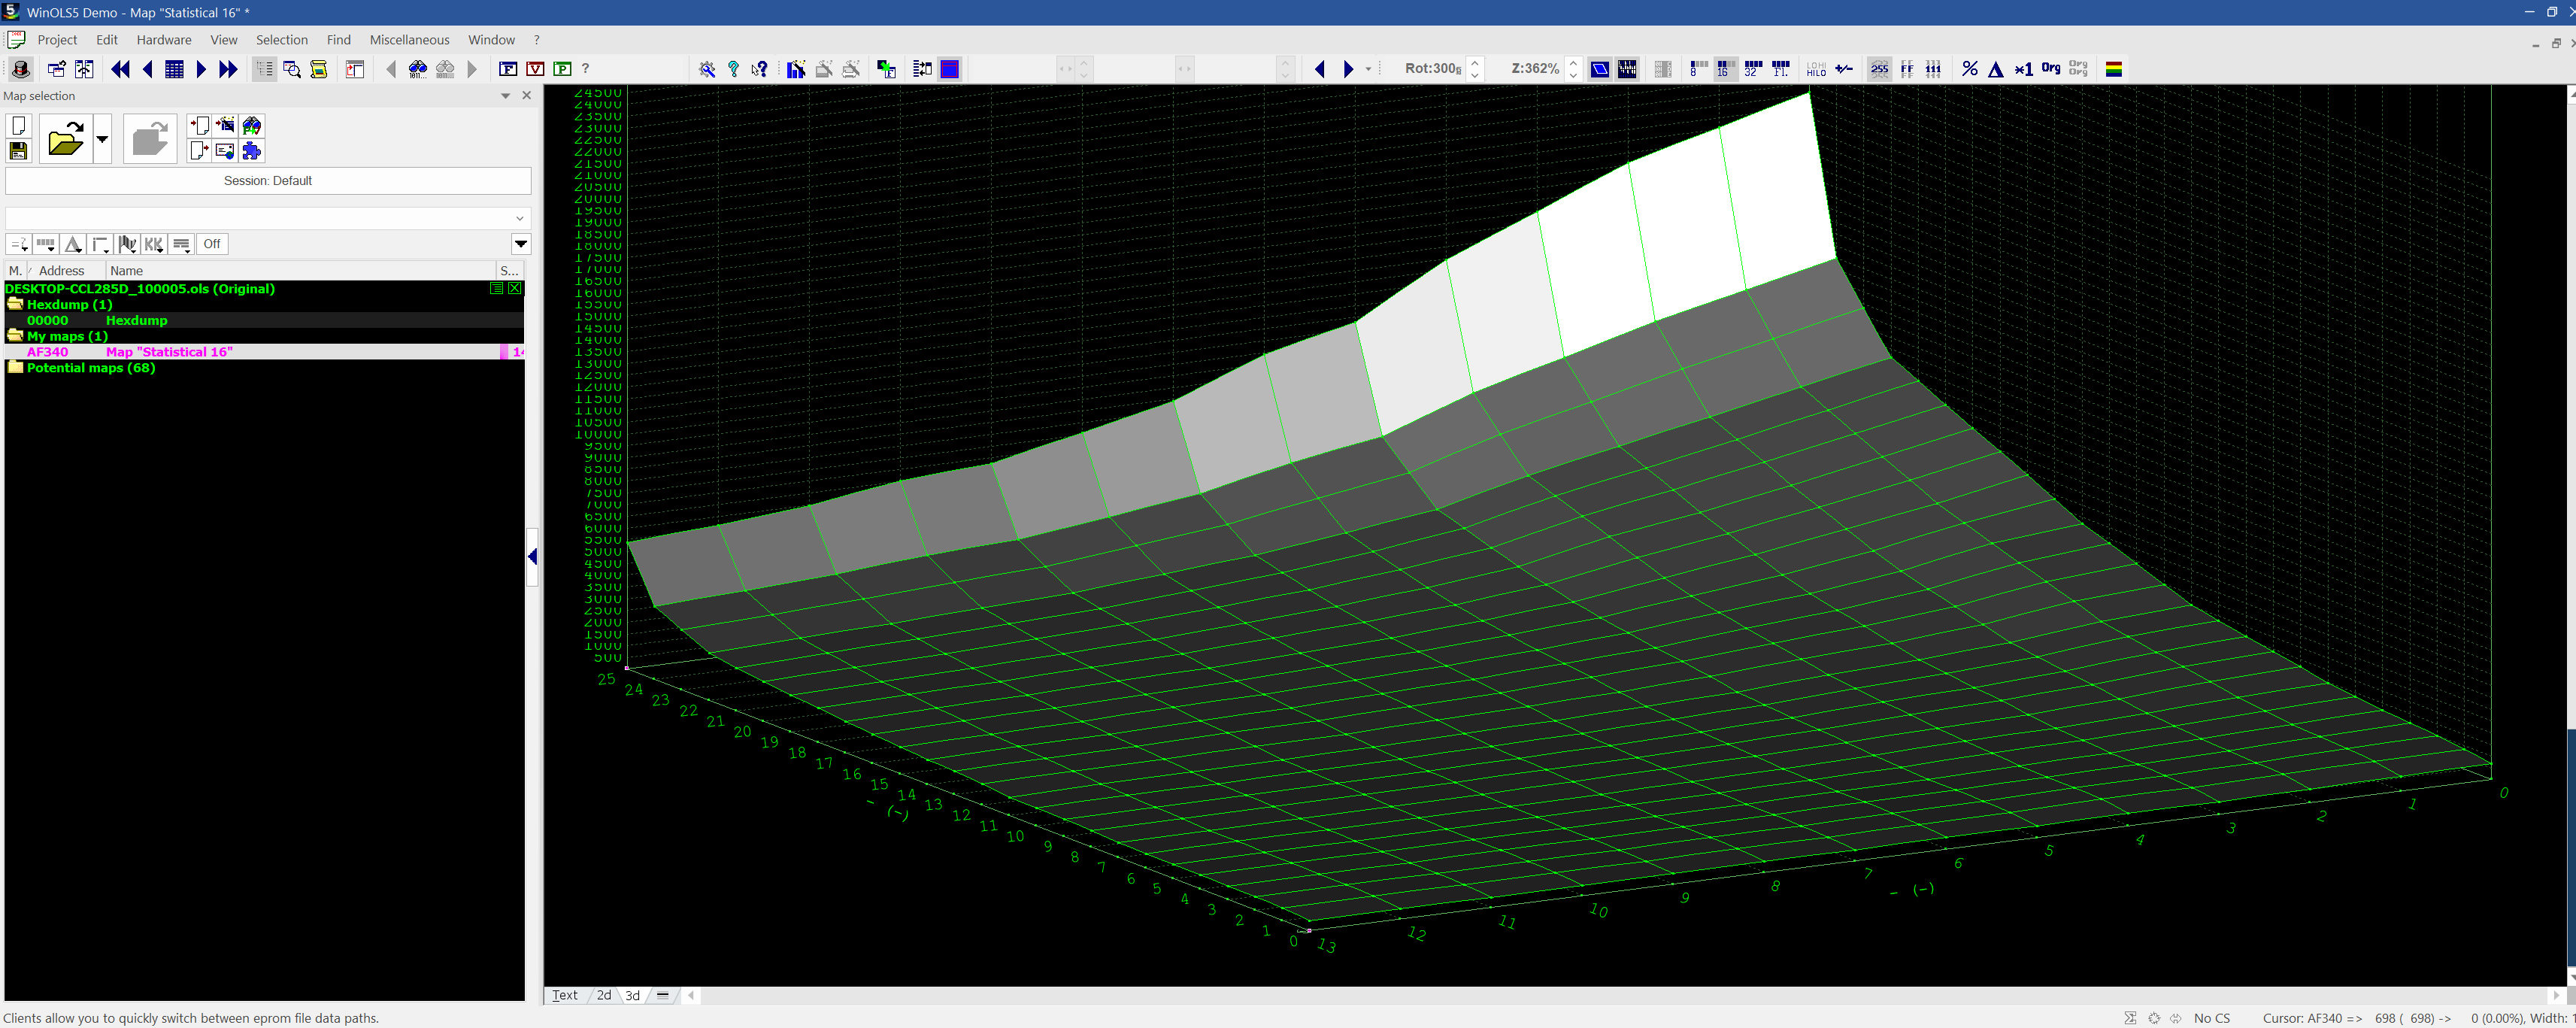Click the Session: Default button
This screenshot has height=1028, width=2576.
click(x=268, y=181)
